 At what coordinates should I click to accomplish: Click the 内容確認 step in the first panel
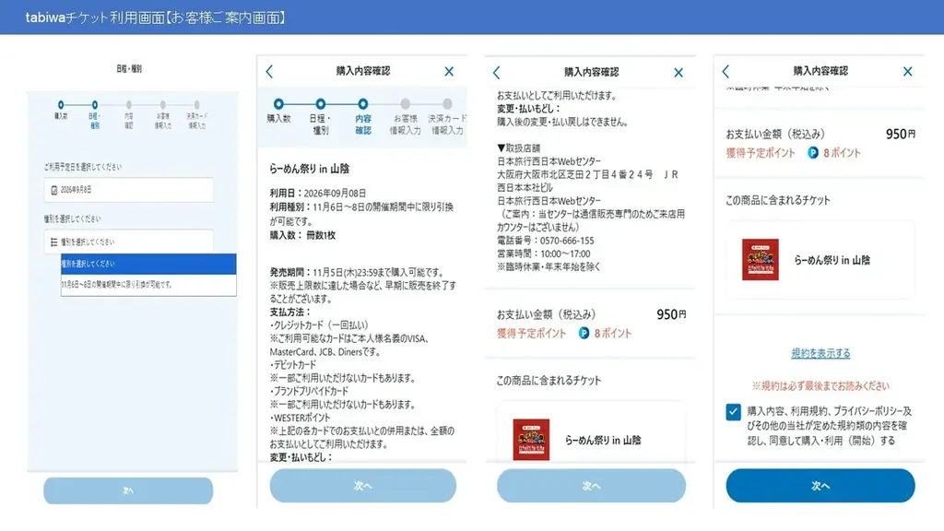click(129, 114)
